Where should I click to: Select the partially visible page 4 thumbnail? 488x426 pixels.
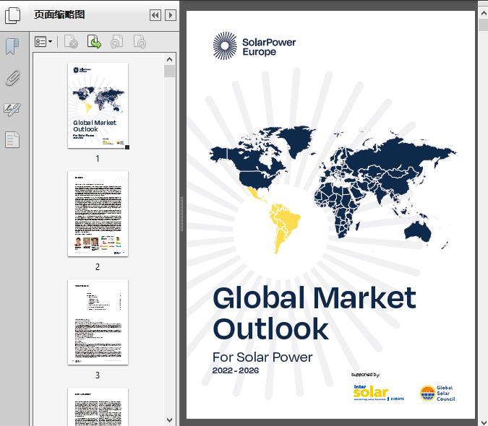tap(98, 407)
